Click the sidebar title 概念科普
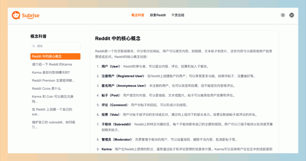 pos(39,36)
